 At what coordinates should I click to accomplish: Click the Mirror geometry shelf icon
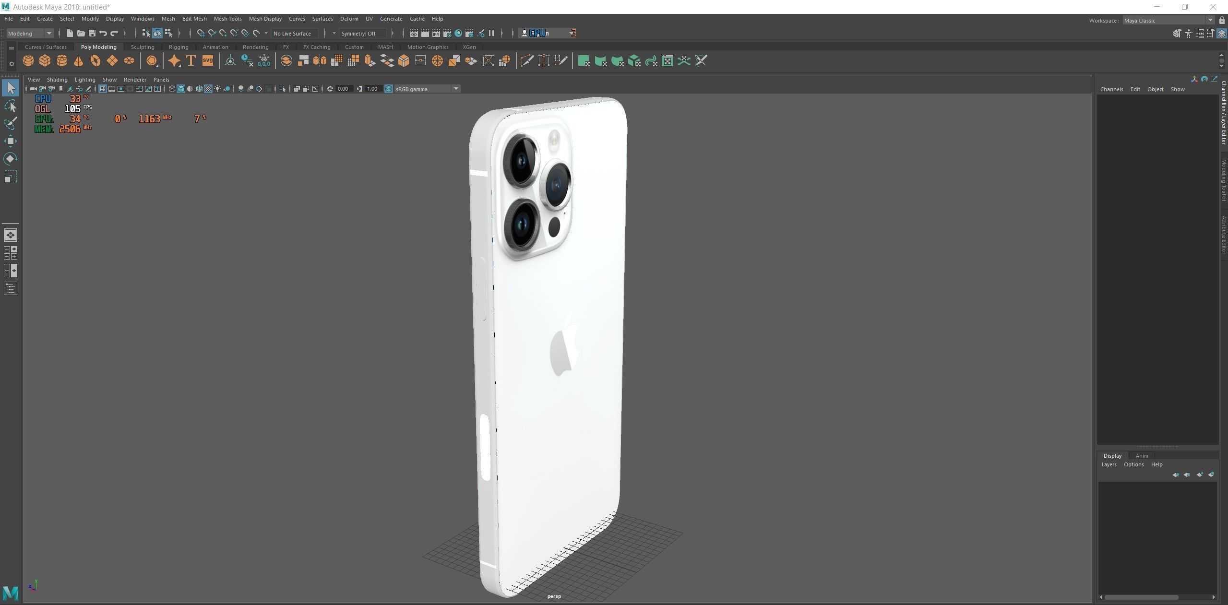pos(320,61)
